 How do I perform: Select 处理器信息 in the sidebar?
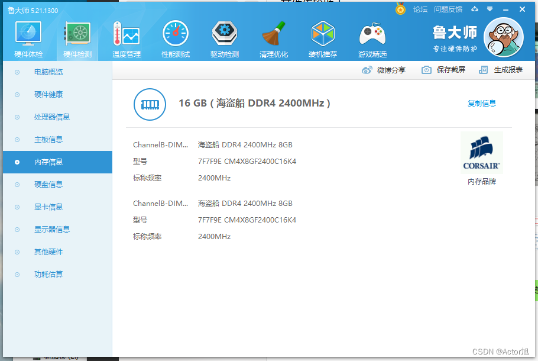click(57, 117)
